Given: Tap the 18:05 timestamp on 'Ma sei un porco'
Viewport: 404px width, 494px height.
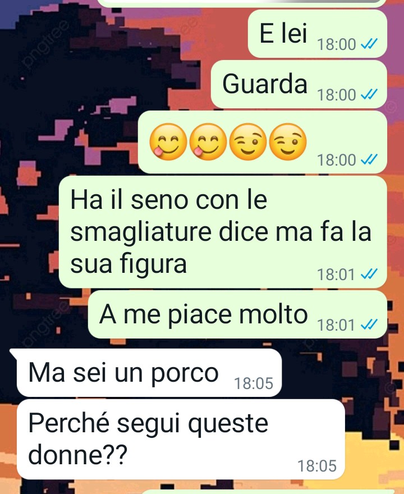Looking at the screenshot, I should pyautogui.click(x=254, y=383).
